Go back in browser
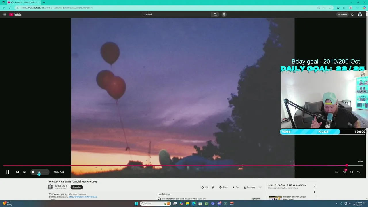The width and height of the screenshot is (368, 207). coord(4,8)
